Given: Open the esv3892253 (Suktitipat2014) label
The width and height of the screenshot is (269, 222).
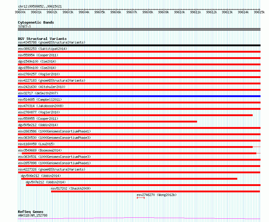Looking at the screenshot, I should pos(43,49).
